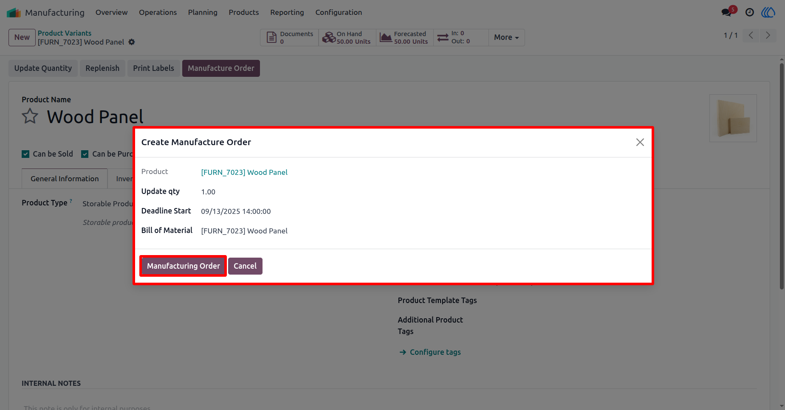
Task: Open the discuss messages icon
Action: (x=726, y=12)
